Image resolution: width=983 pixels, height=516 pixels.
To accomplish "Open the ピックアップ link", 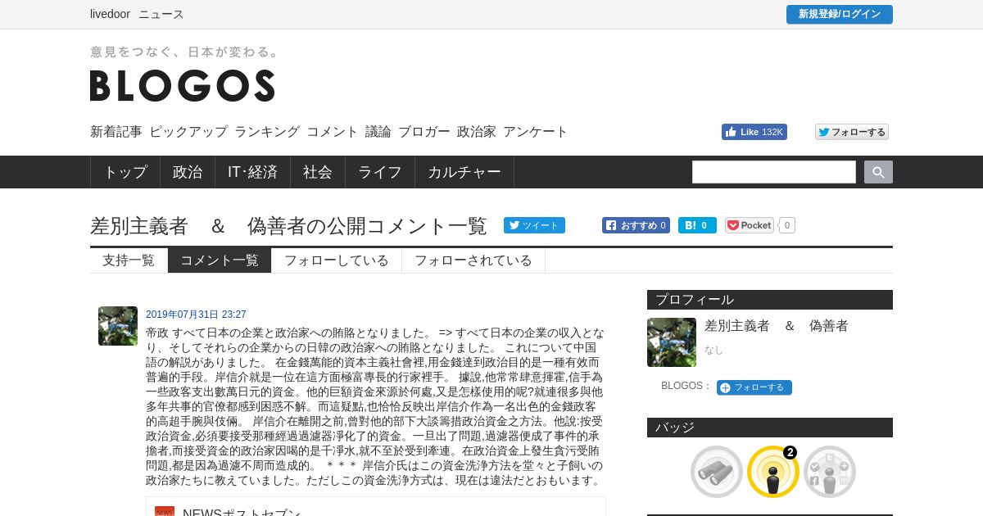I will [188, 132].
